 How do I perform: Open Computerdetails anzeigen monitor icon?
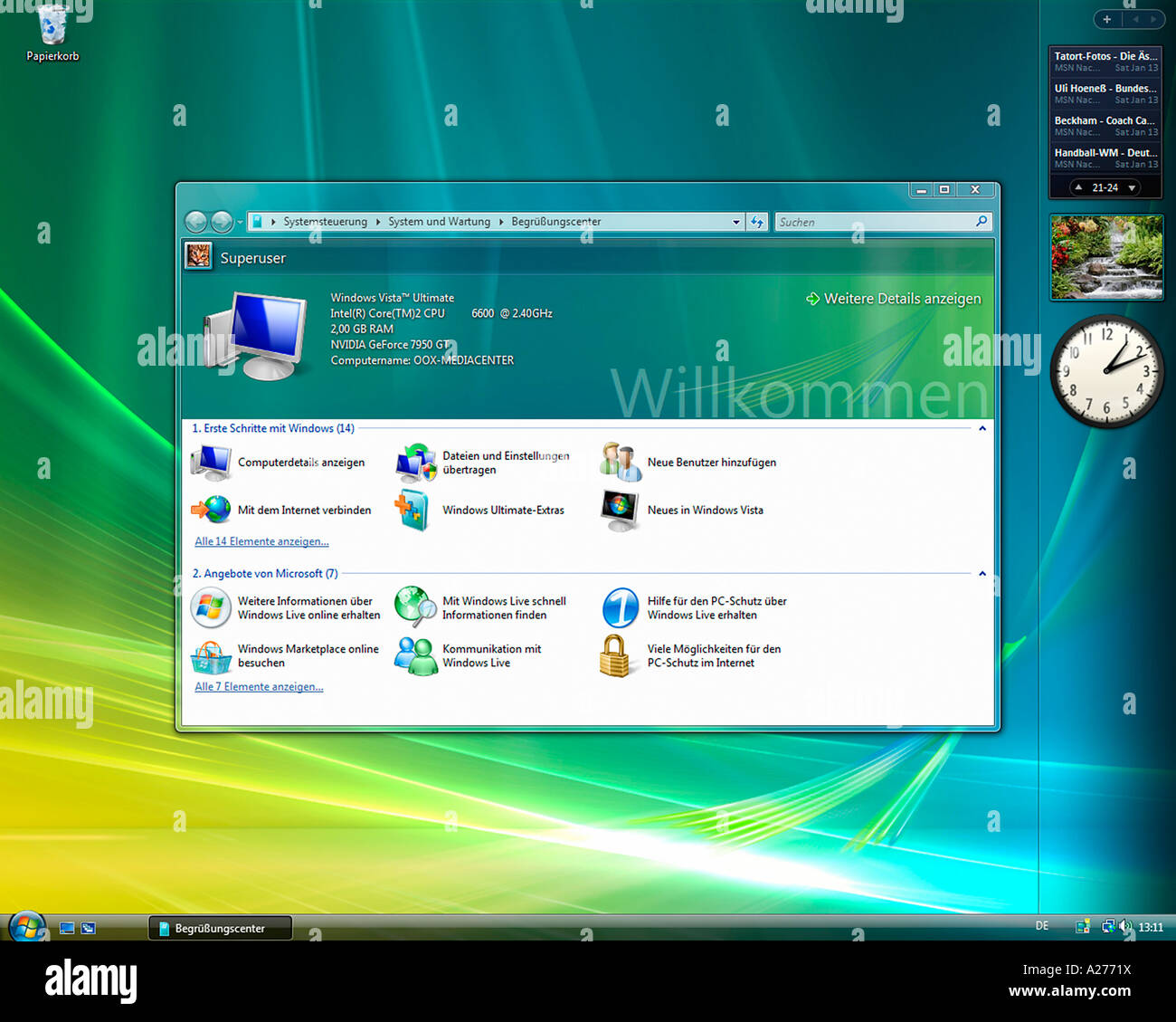(x=211, y=463)
